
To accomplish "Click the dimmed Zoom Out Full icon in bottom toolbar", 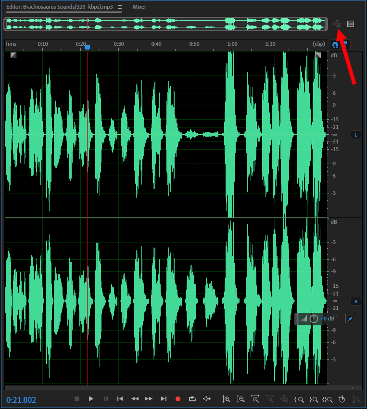I will tap(284, 399).
